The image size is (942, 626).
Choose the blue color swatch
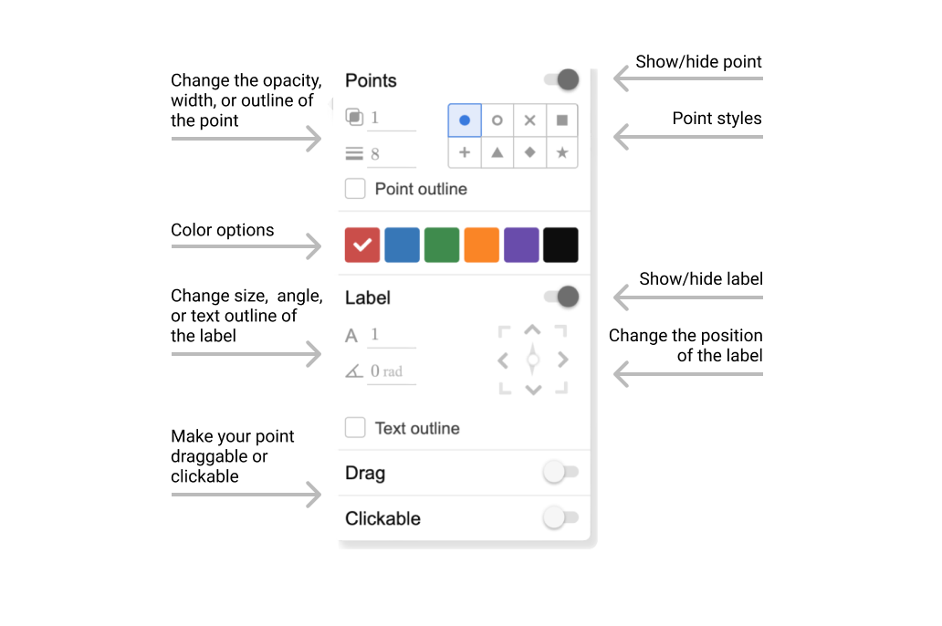pyautogui.click(x=402, y=245)
